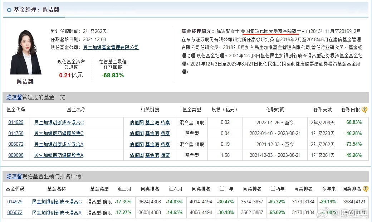372x222 pixels.
Task: Click the manager name 陈洁馨 under the photo
Action: (25, 82)
